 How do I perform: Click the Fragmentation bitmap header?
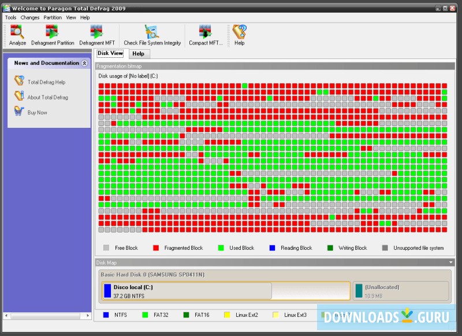[x=275, y=66]
